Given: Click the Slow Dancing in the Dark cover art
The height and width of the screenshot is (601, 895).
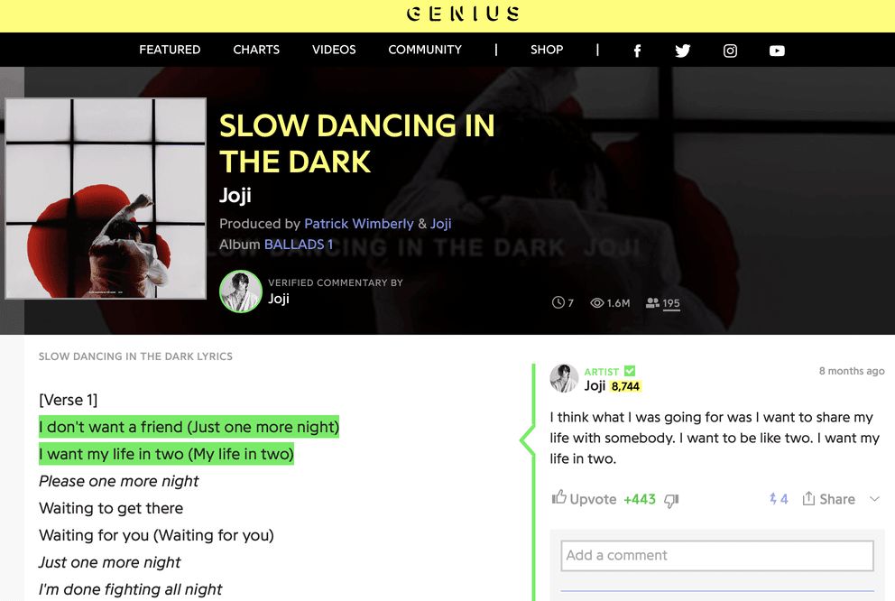Looking at the screenshot, I should [106, 199].
